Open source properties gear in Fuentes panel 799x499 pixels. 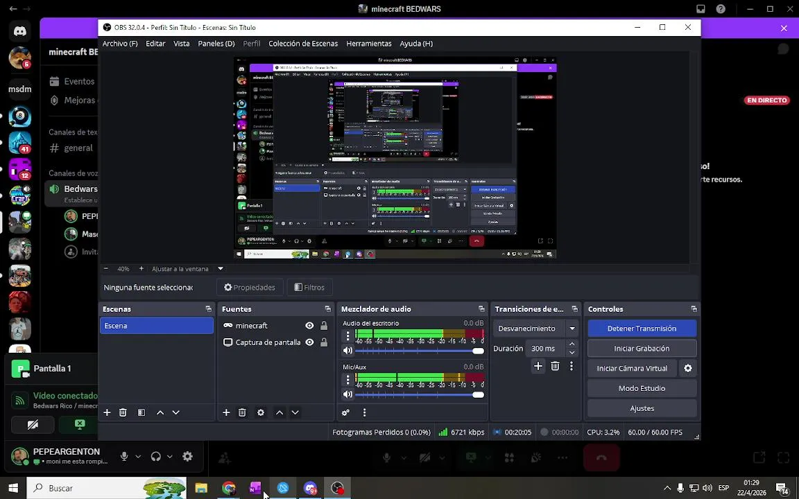pos(261,412)
